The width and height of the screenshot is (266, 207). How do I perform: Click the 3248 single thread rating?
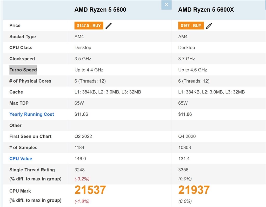(x=79, y=170)
